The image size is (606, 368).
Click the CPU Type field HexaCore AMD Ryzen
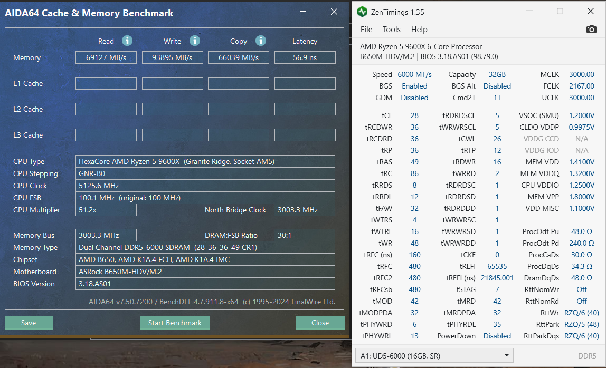(x=205, y=161)
